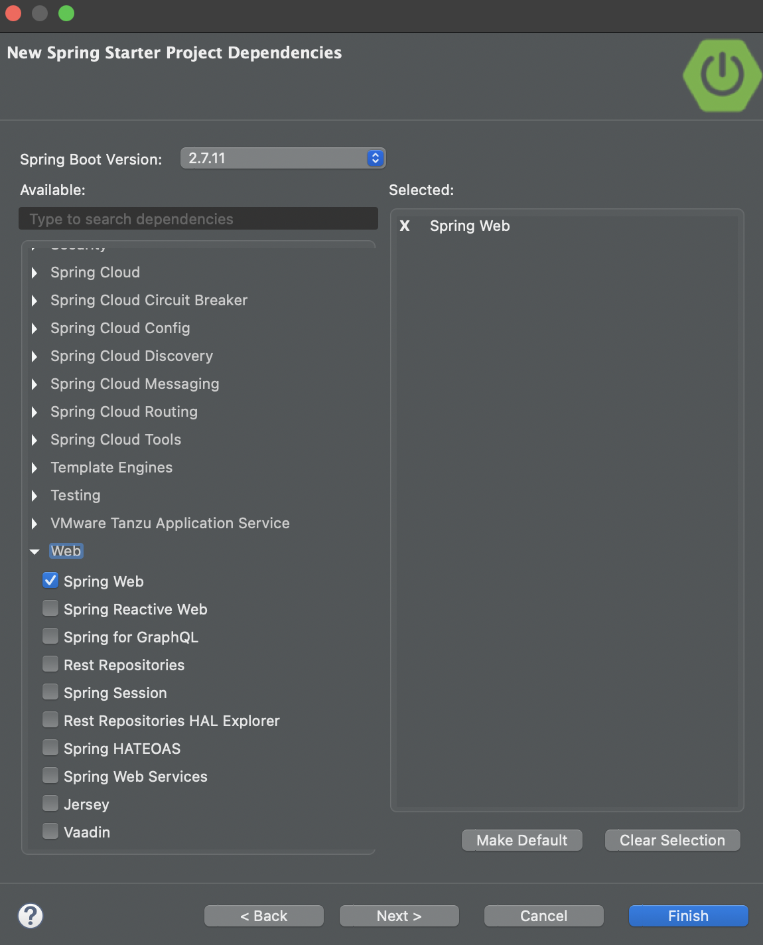763x945 pixels.
Task: Click the Make Default button
Action: 522,840
